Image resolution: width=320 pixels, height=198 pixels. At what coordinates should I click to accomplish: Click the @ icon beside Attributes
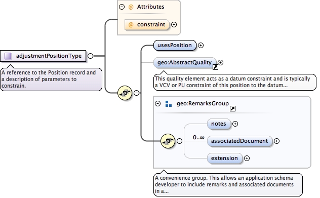coord(131,7)
